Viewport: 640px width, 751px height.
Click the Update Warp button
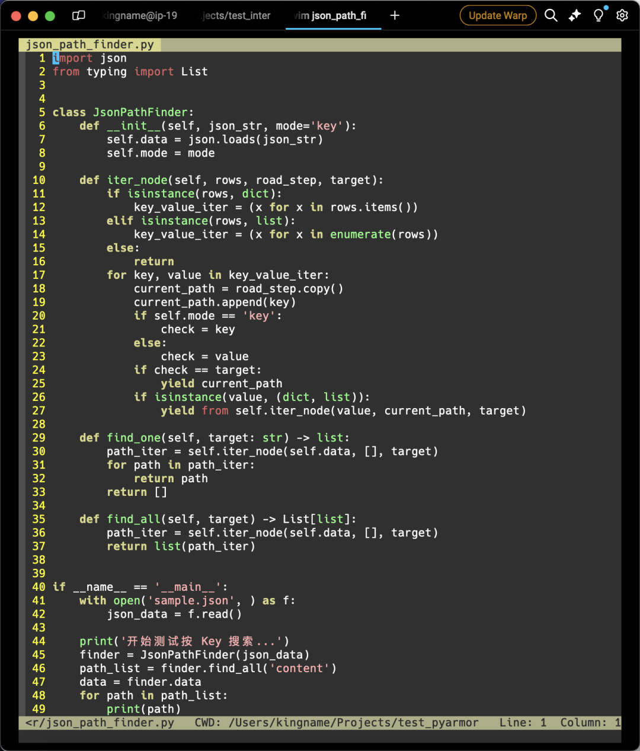coord(498,15)
